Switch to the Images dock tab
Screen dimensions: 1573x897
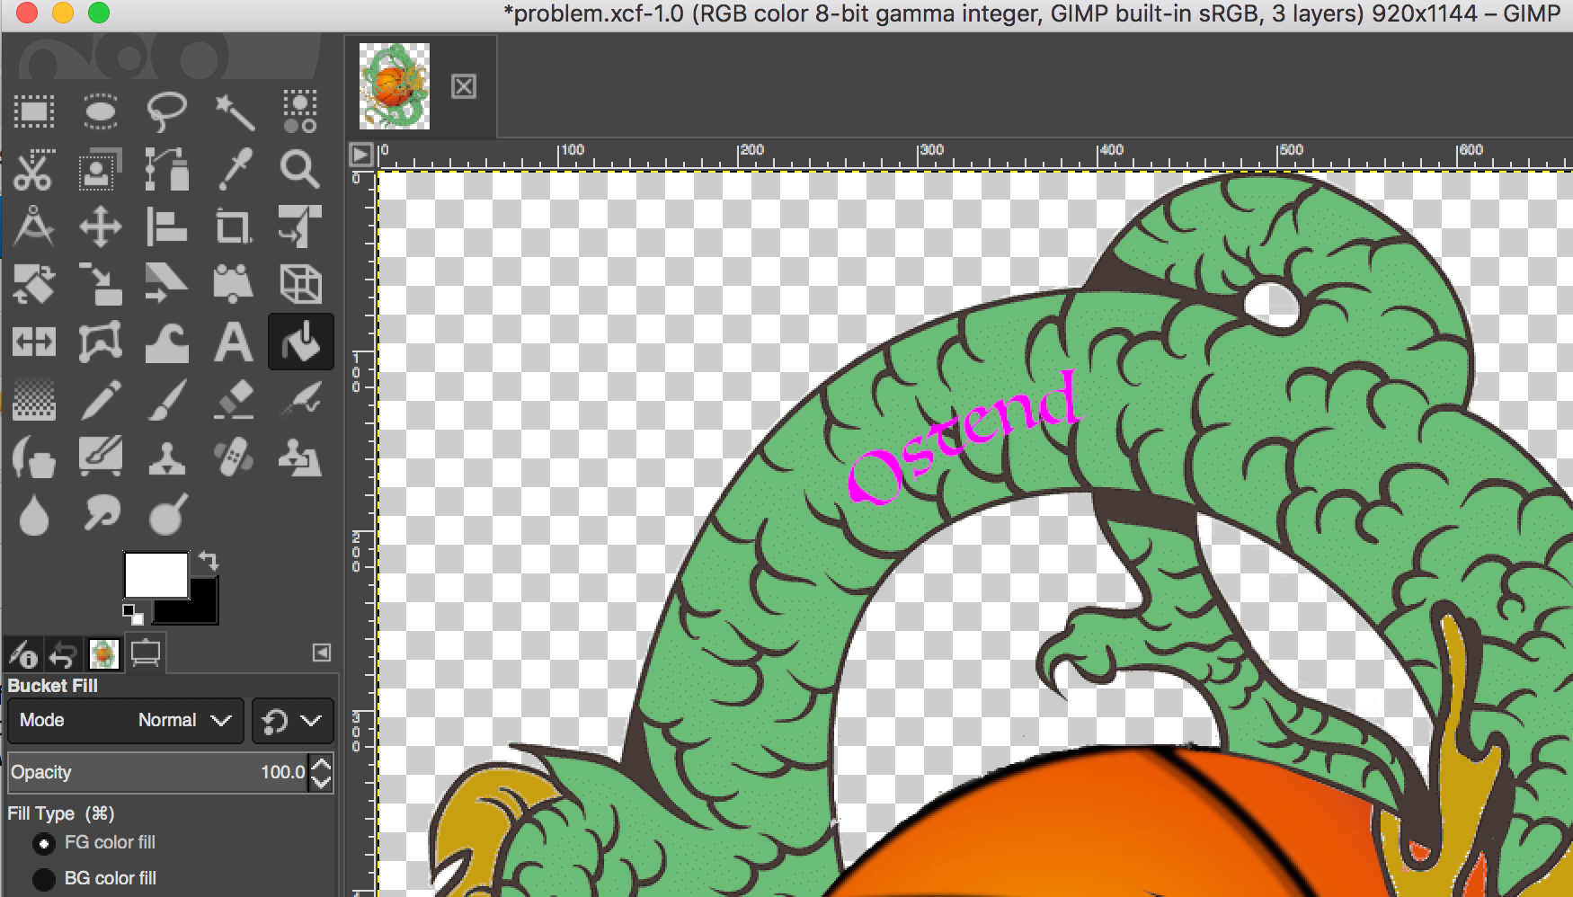tap(103, 653)
